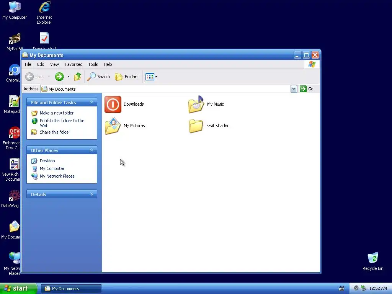392x294 pixels.
Task: Click Make a new folder
Action: pyautogui.click(x=57, y=113)
